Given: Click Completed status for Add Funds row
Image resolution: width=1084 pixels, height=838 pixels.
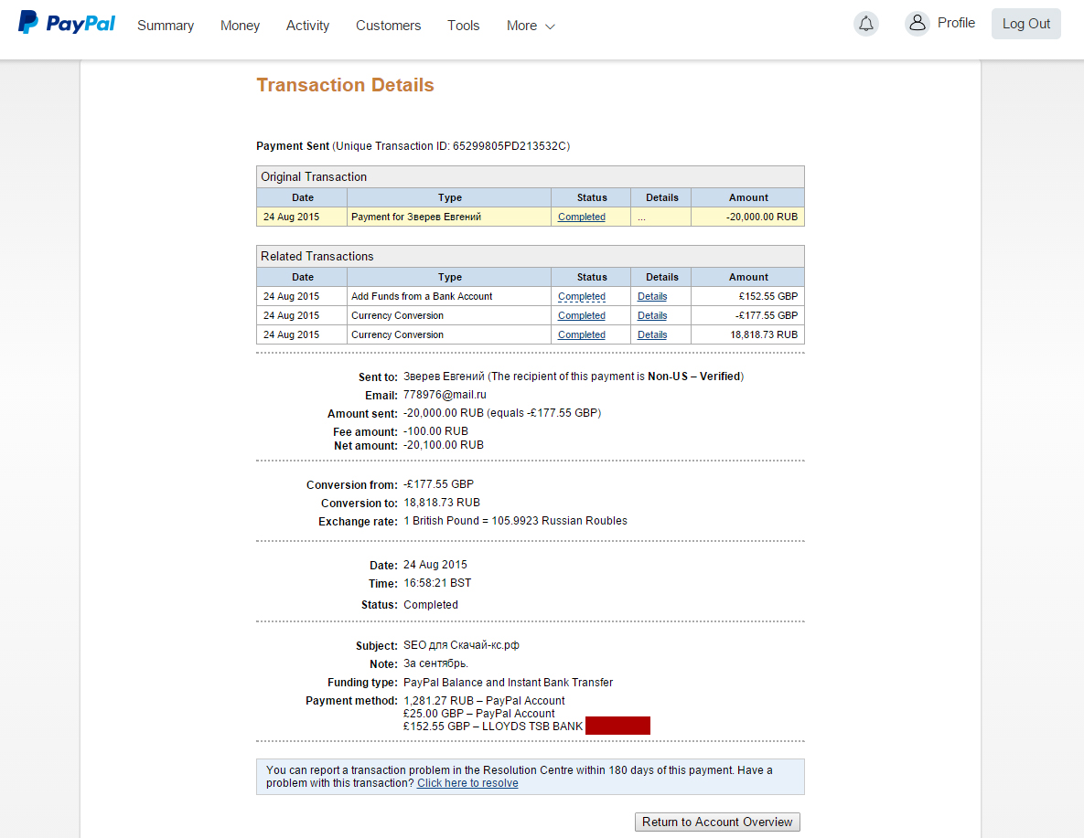Looking at the screenshot, I should 582,296.
